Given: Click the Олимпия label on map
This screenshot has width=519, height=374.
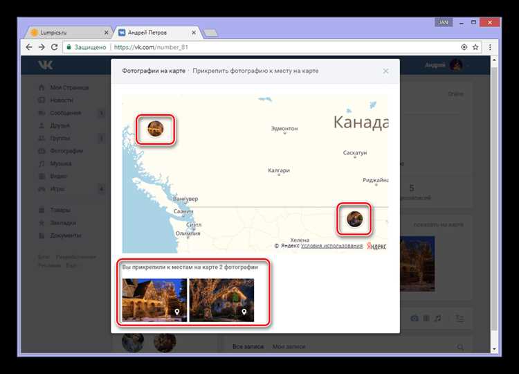Looking at the screenshot, I should tap(188, 233).
